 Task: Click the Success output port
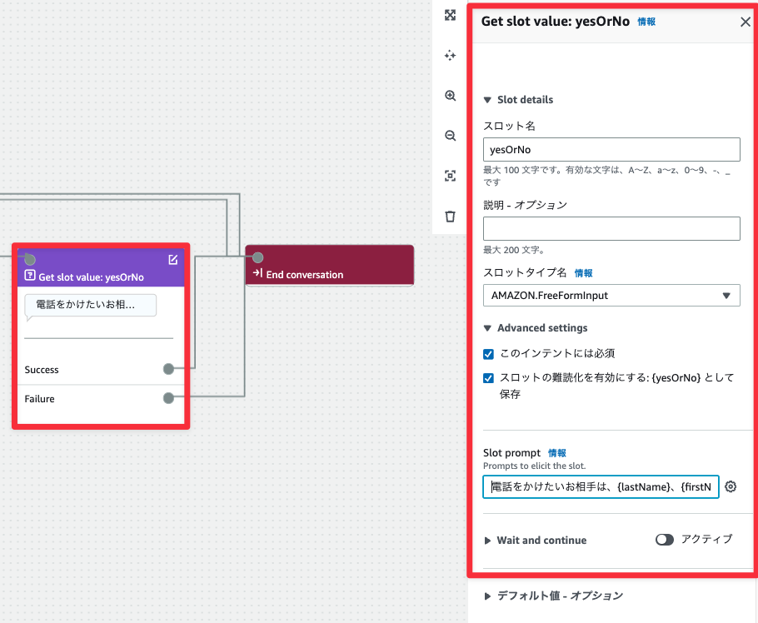coord(168,369)
